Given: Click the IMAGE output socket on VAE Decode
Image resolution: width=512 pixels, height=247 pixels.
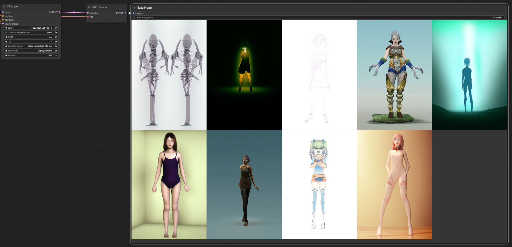Looking at the screenshot, I should point(126,13).
